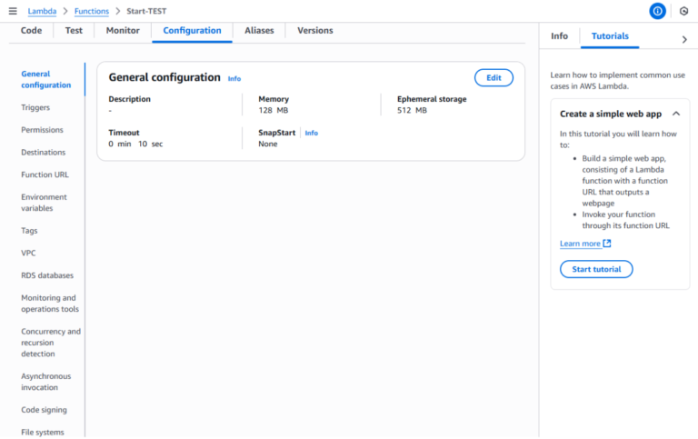Collapse the Create a simple web app section
Screen dimensions: 698x439
click(675, 114)
